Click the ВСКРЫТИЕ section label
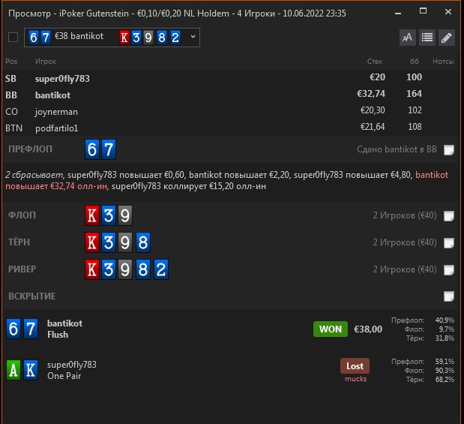 click(32, 296)
